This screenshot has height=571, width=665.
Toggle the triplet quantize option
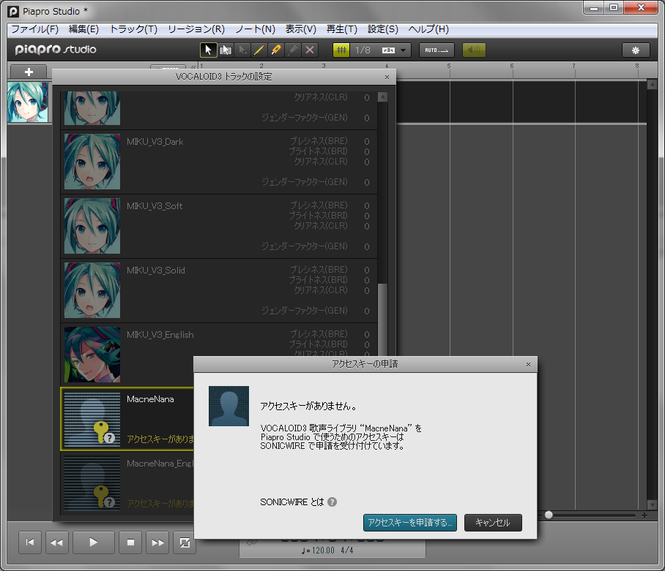coord(388,50)
